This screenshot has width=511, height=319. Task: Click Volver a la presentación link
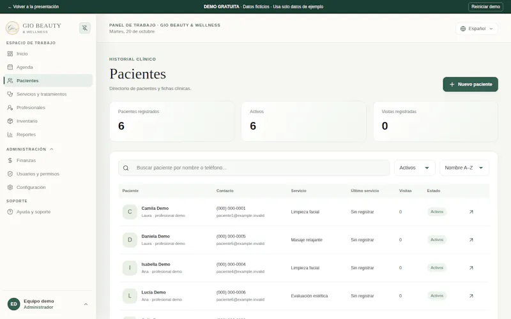33,6
